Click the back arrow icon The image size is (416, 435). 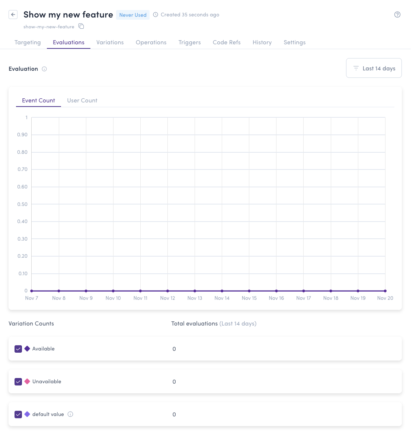point(13,15)
